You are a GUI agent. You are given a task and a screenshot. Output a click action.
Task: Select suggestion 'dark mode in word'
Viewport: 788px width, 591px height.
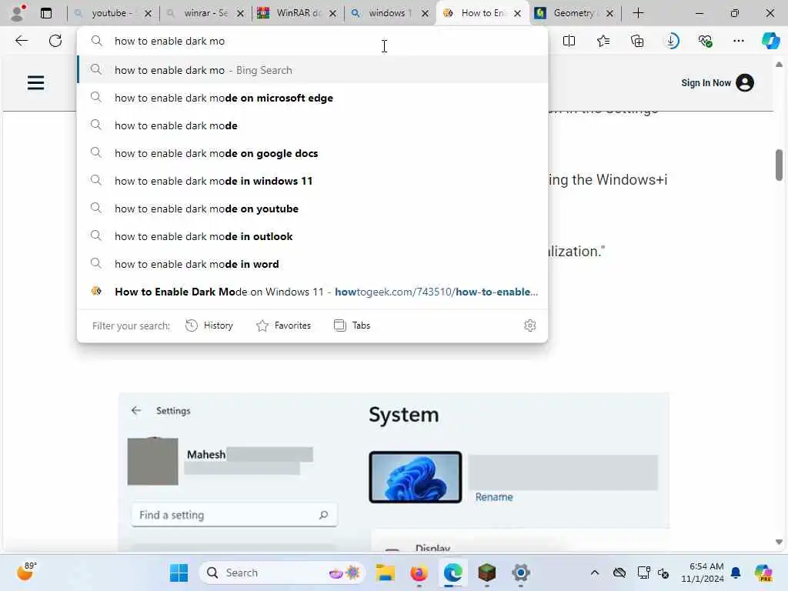(312, 263)
